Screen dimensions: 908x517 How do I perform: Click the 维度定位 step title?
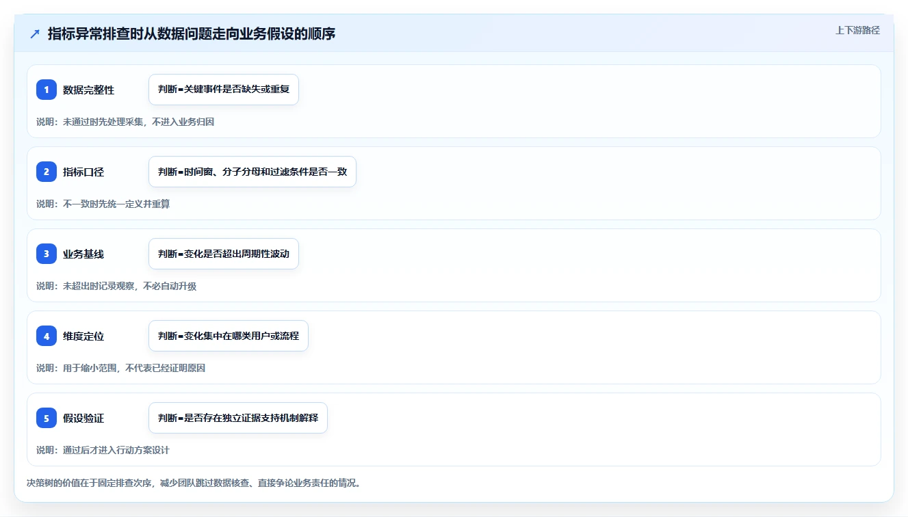point(83,336)
